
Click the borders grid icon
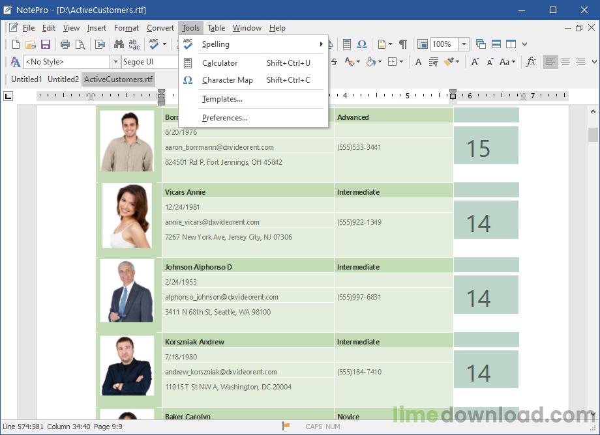point(393,62)
